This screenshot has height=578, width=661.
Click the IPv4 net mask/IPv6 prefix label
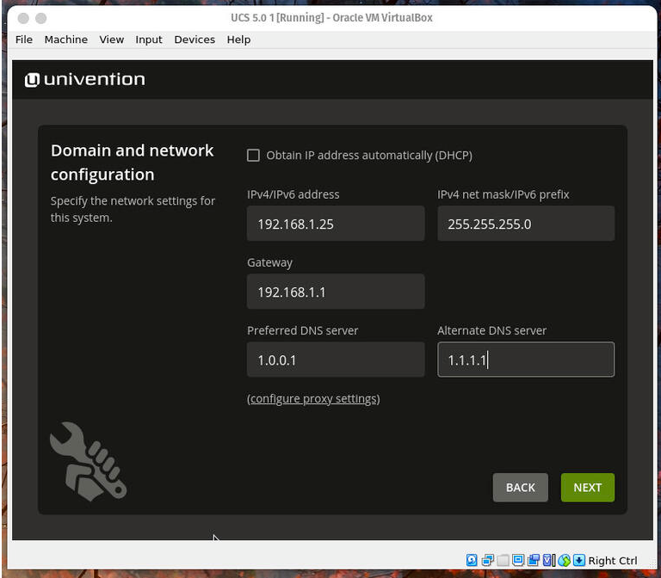[503, 194]
